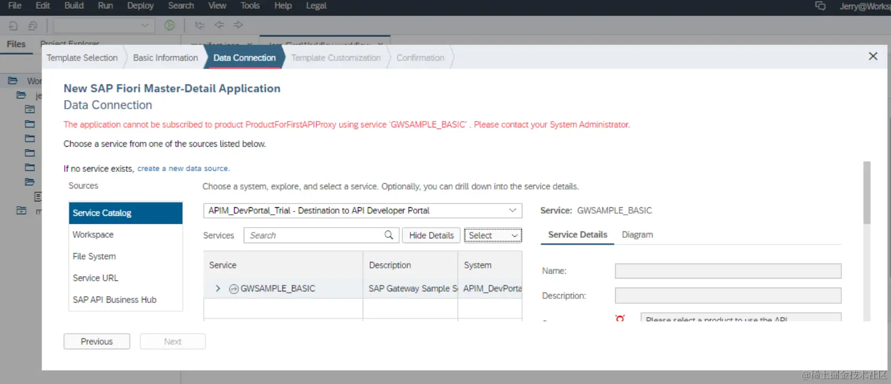Click the Save toolbar icon

point(13,25)
